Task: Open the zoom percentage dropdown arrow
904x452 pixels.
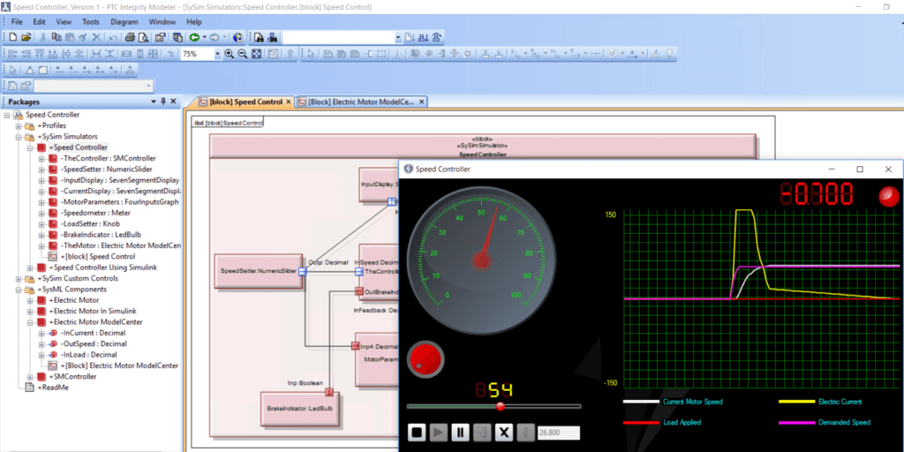Action: [217, 54]
